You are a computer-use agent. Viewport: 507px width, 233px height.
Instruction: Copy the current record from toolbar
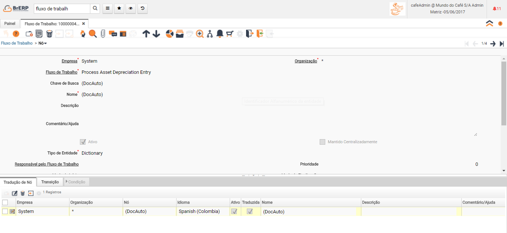[x=39, y=34]
